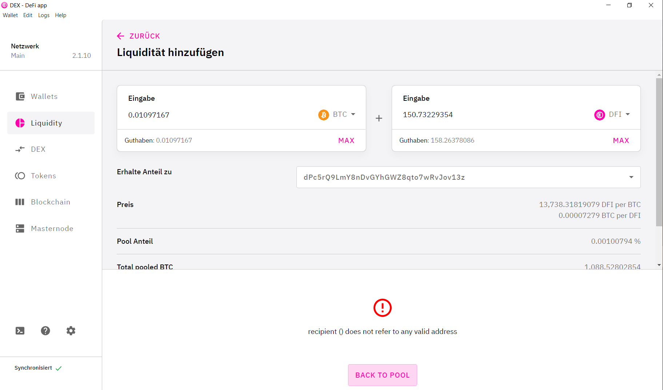The image size is (663, 390).
Task: Open the Masternode server icon
Action: point(20,228)
